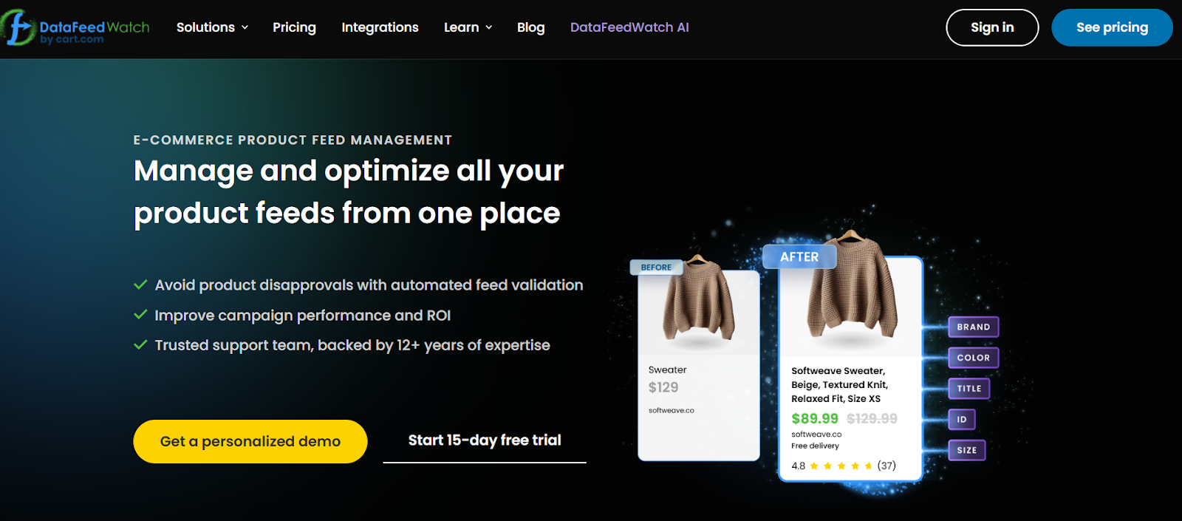Click the (37) review count
1182x521 pixels.
point(886,466)
